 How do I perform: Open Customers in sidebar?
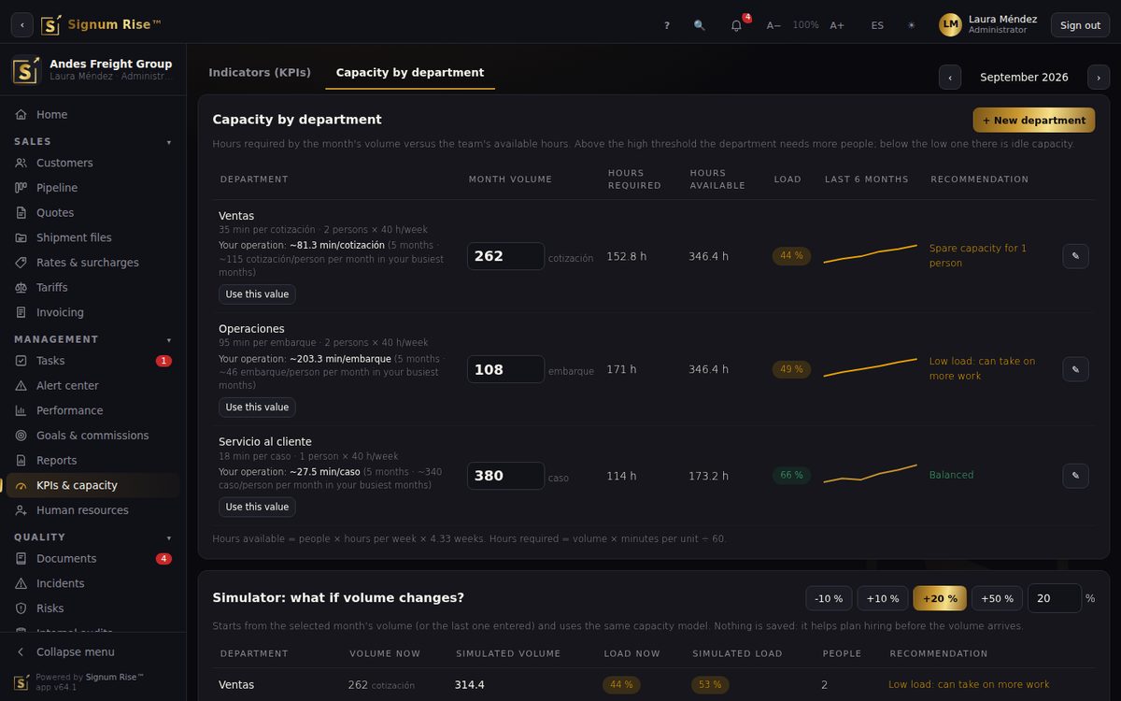pyautogui.click(x=93, y=163)
